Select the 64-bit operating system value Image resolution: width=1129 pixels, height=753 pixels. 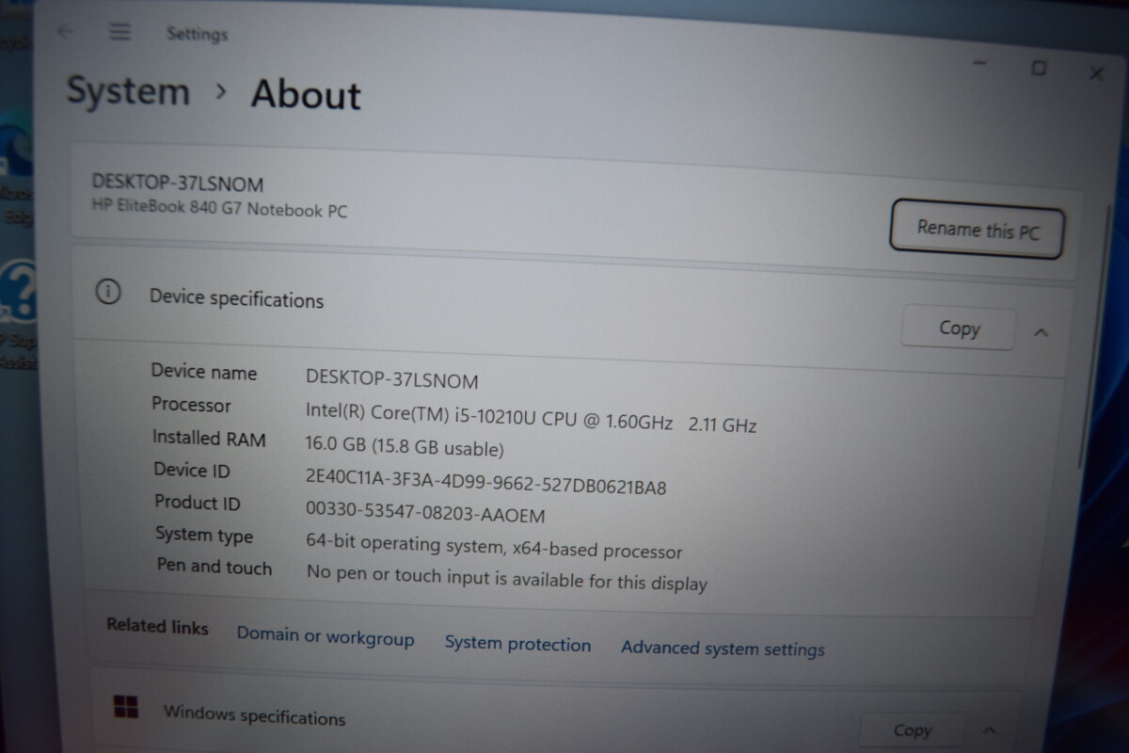click(494, 547)
